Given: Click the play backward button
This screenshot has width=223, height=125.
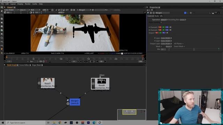Looking at the screenshot, I should point(70,61).
